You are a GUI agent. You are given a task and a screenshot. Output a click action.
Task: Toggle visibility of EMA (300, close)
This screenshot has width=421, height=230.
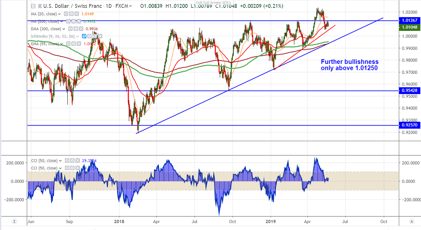click(x=70, y=29)
